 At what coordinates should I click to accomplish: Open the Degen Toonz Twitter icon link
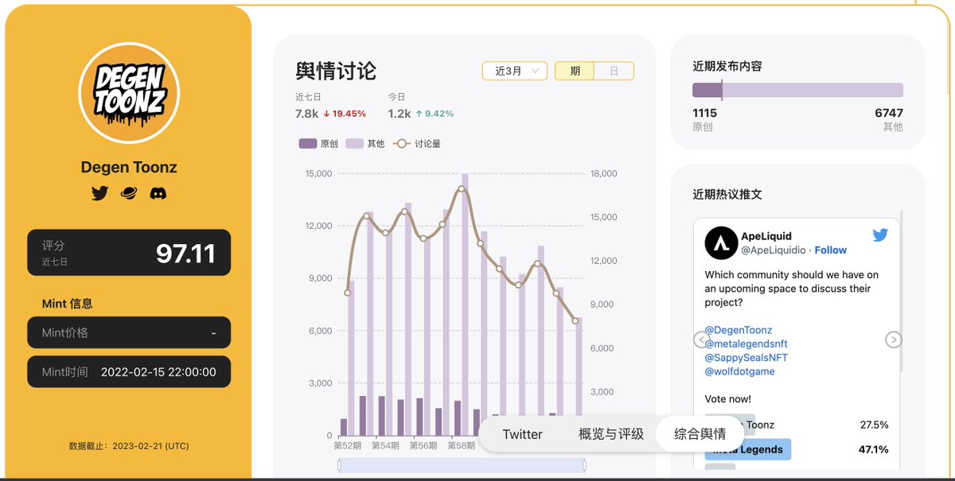[99, 193]
